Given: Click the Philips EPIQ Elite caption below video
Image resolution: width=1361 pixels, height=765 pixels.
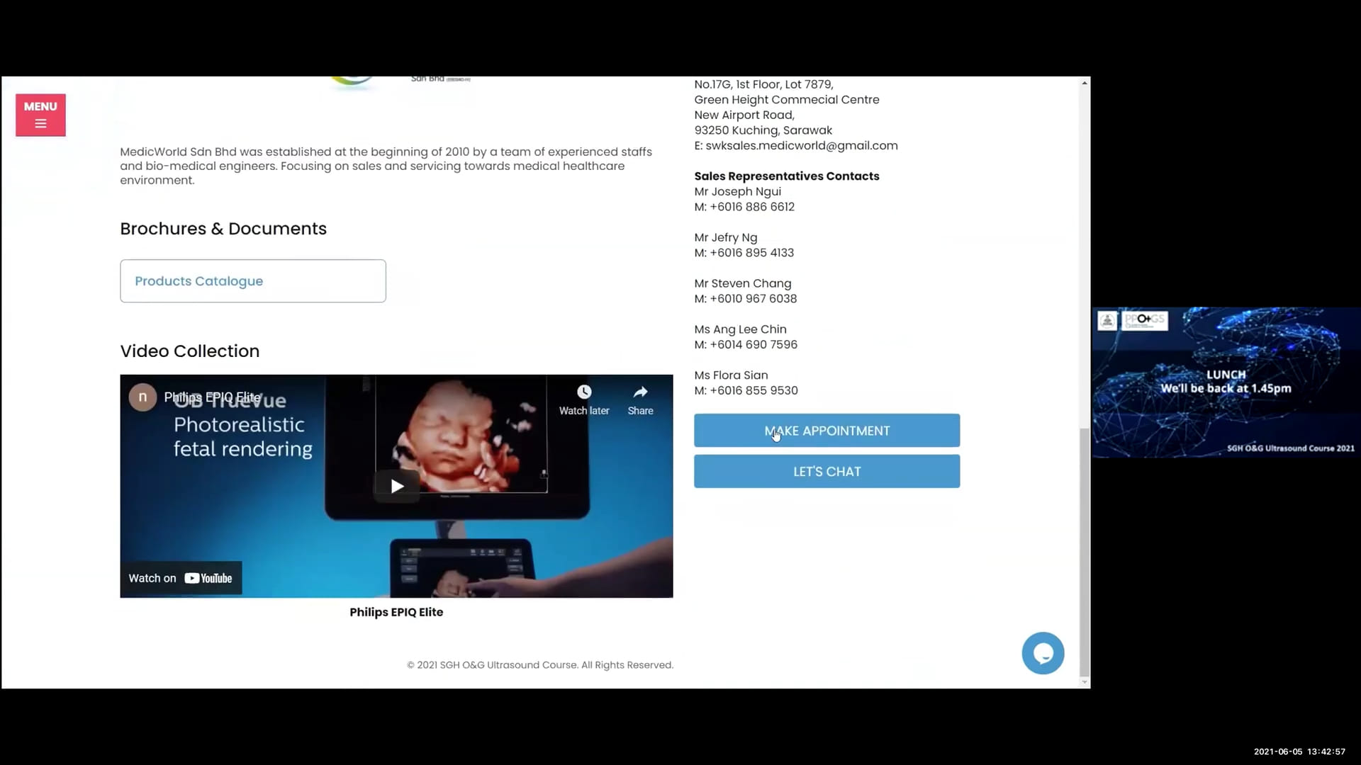Looking at the screenshot, I should pos(396,612).
